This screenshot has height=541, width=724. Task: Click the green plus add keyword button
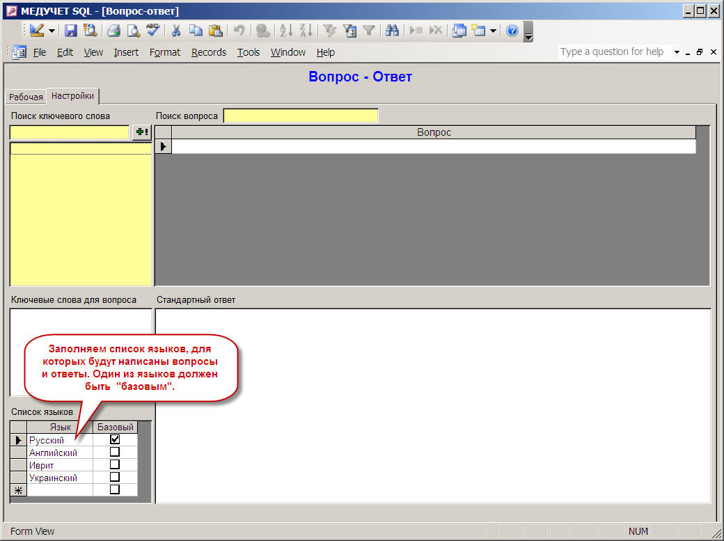point(142,132)
